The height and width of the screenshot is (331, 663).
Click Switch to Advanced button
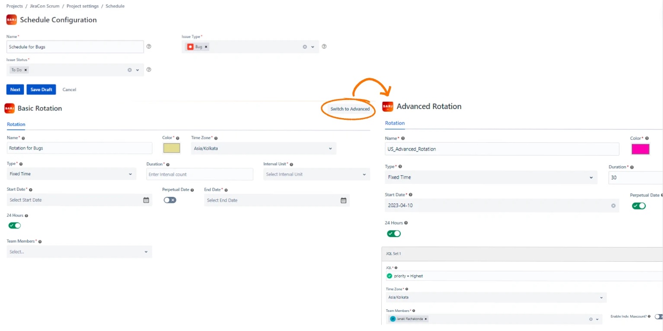[x=350, y=109]
